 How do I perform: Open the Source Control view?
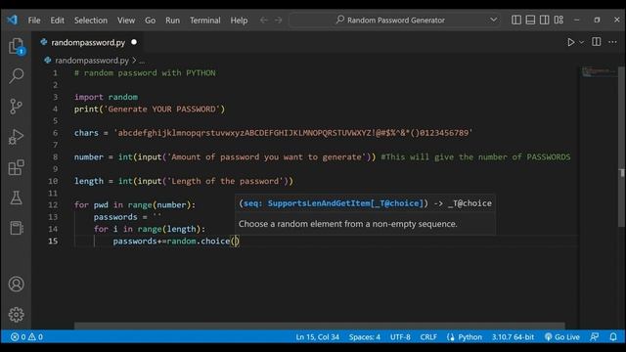17,107
